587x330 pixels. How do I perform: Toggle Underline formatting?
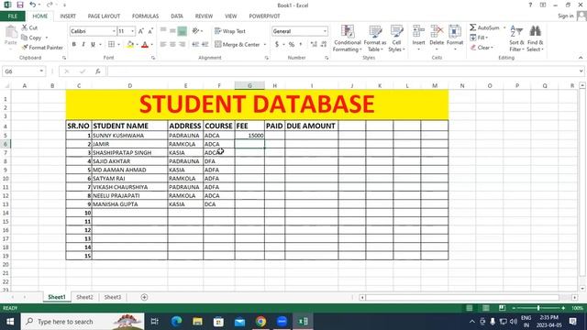[x=93, y=45]
